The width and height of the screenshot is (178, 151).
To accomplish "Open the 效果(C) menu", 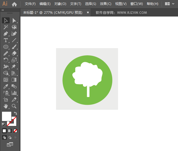I will click(106, 4).
